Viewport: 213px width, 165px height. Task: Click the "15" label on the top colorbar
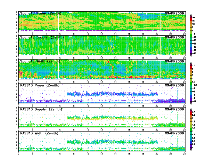coord(193,21)
